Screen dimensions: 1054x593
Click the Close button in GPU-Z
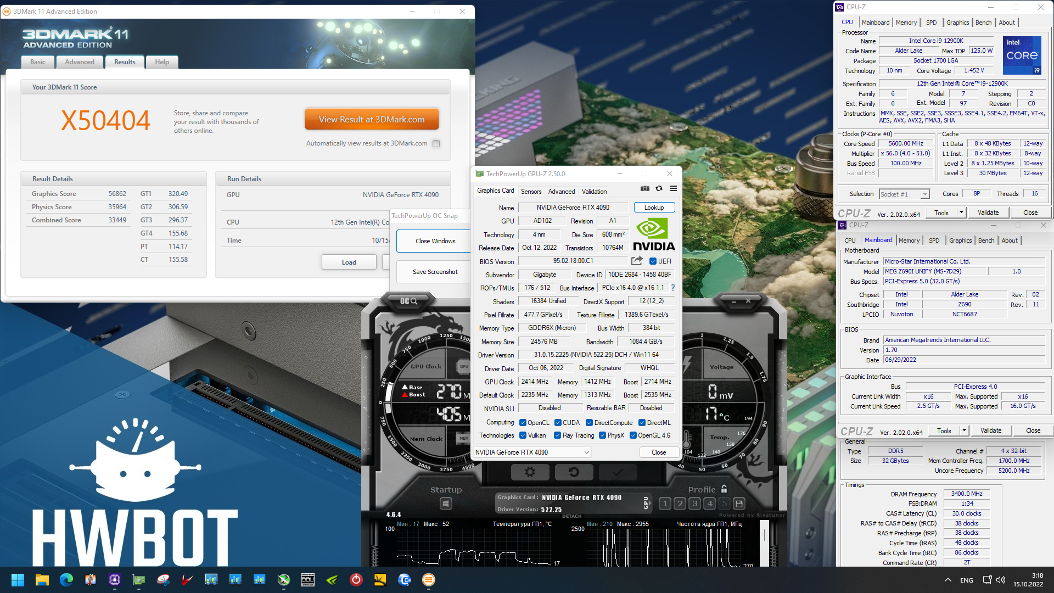click(659, 452)
